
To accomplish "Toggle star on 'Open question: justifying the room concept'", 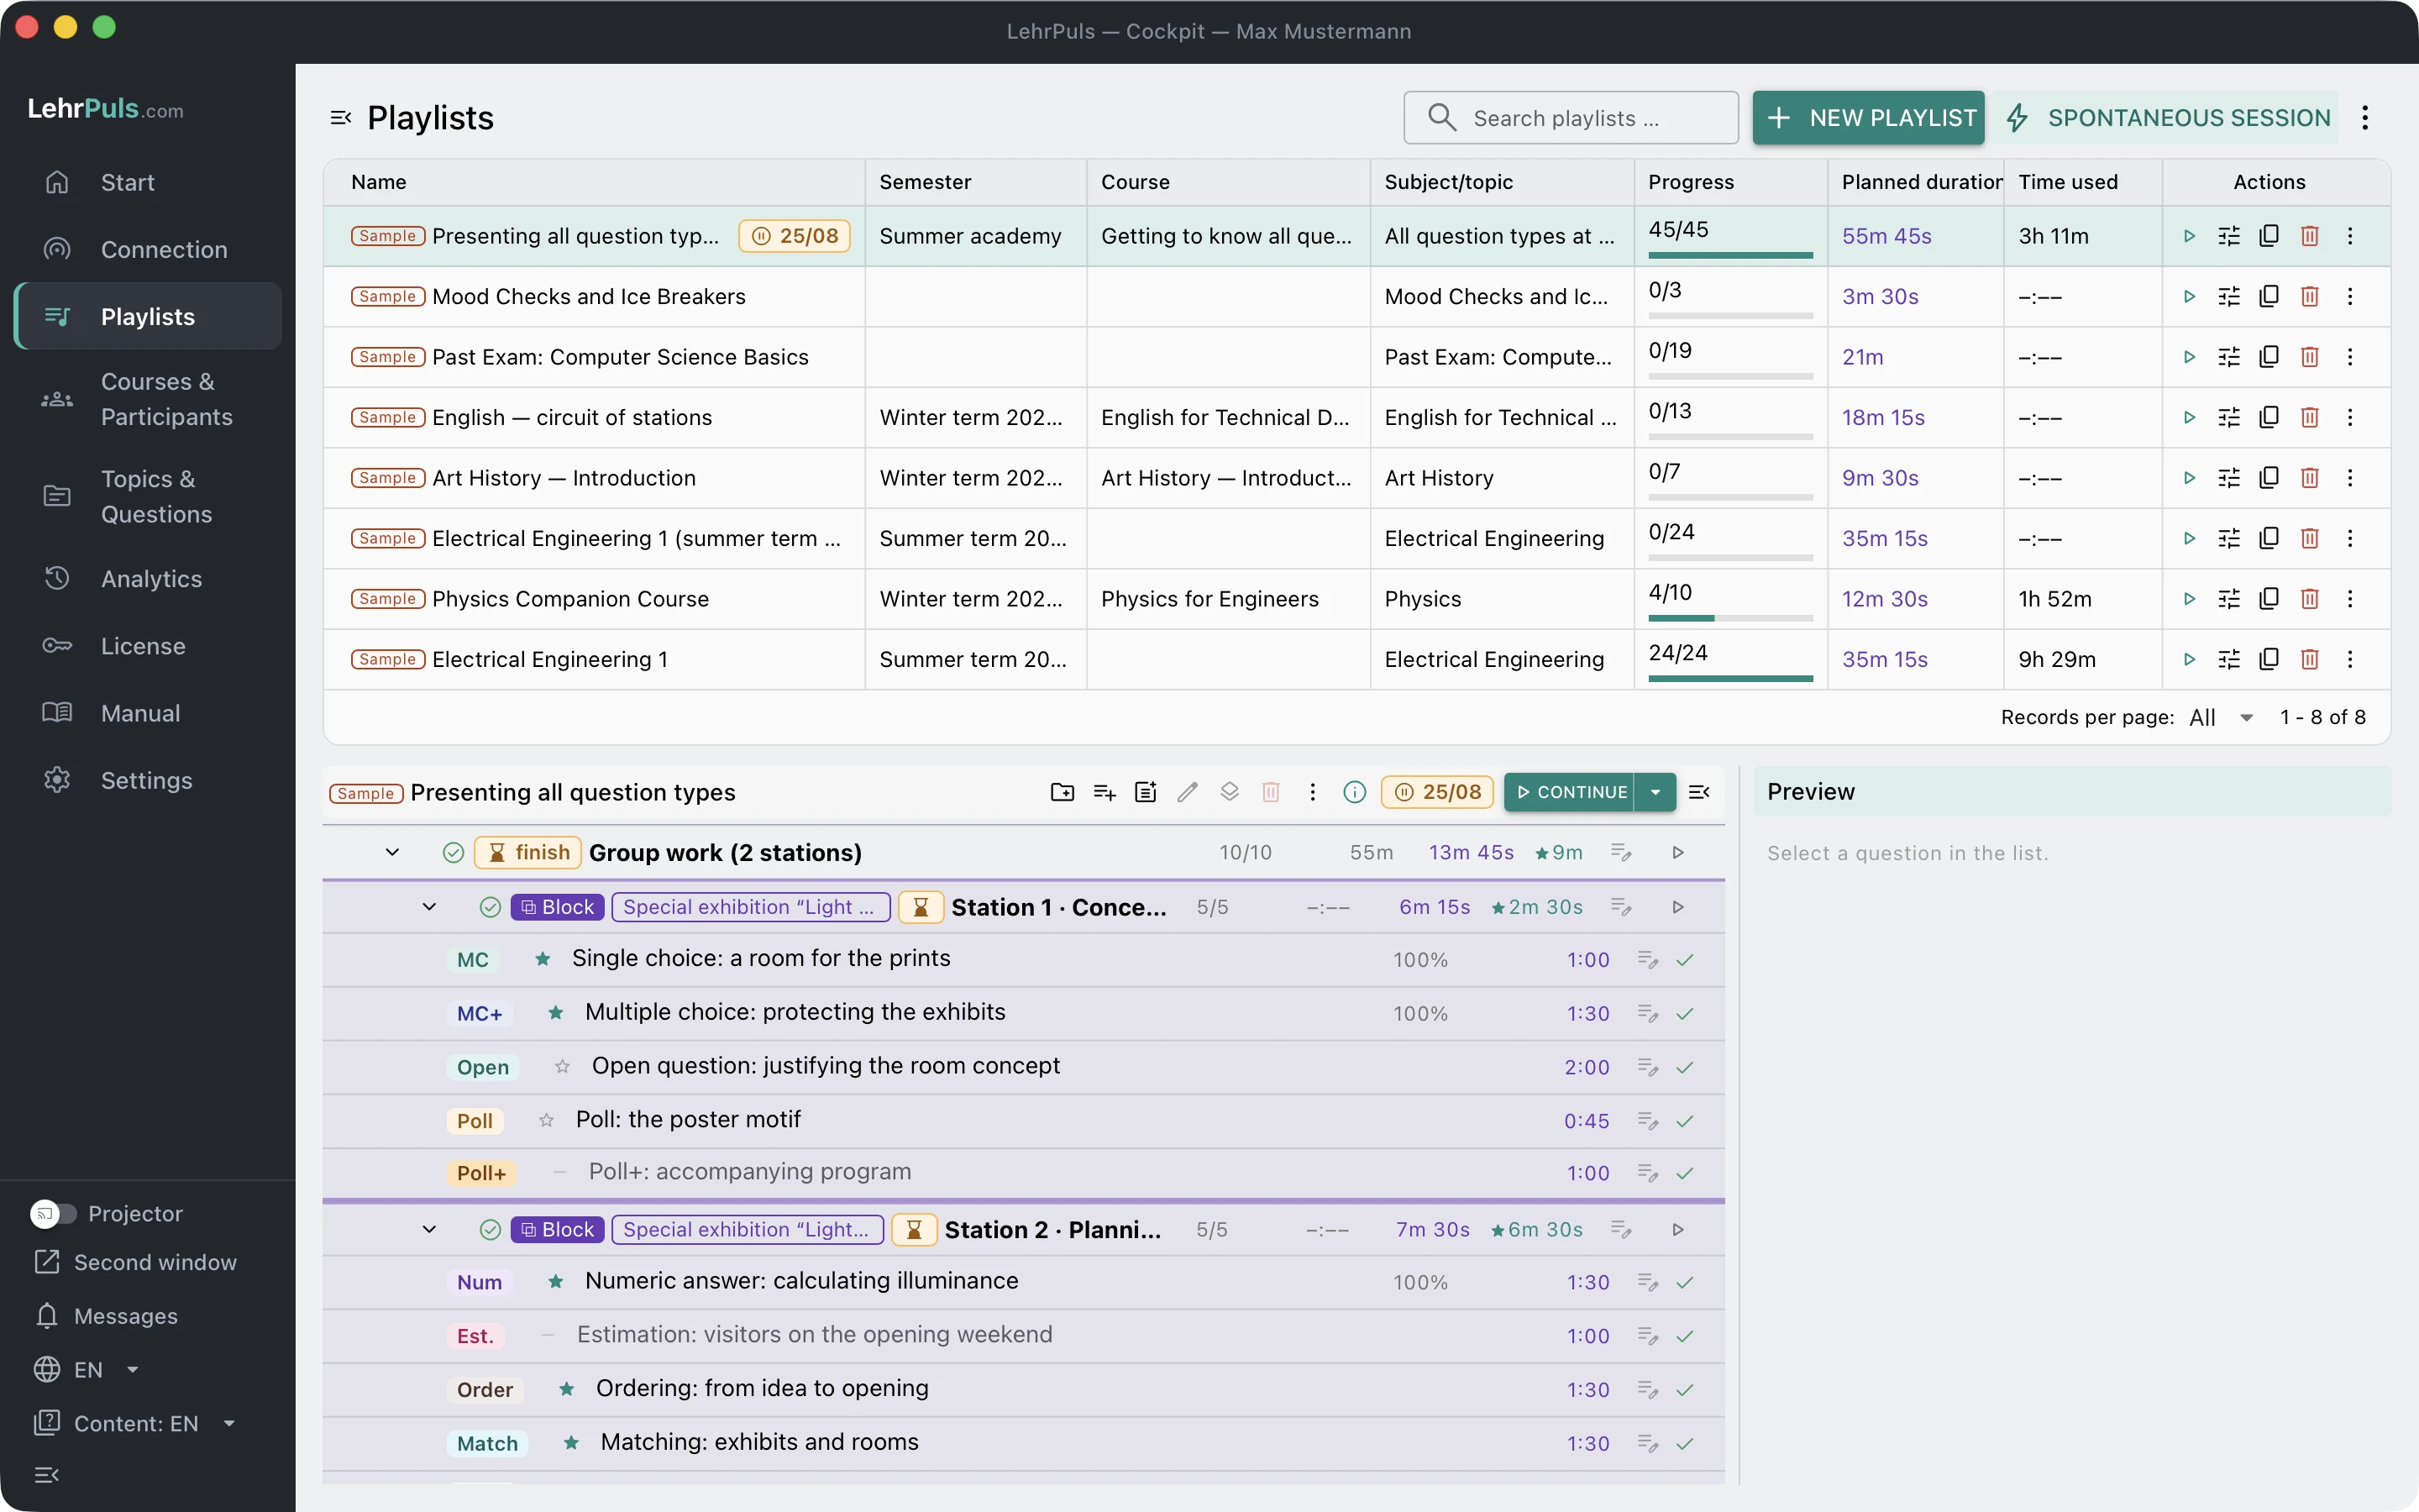I will point(563,1067).
